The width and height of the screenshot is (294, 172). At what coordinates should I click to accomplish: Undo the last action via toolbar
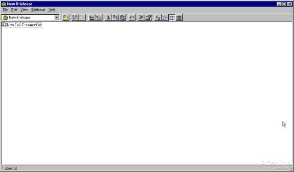tap(132, 17)
